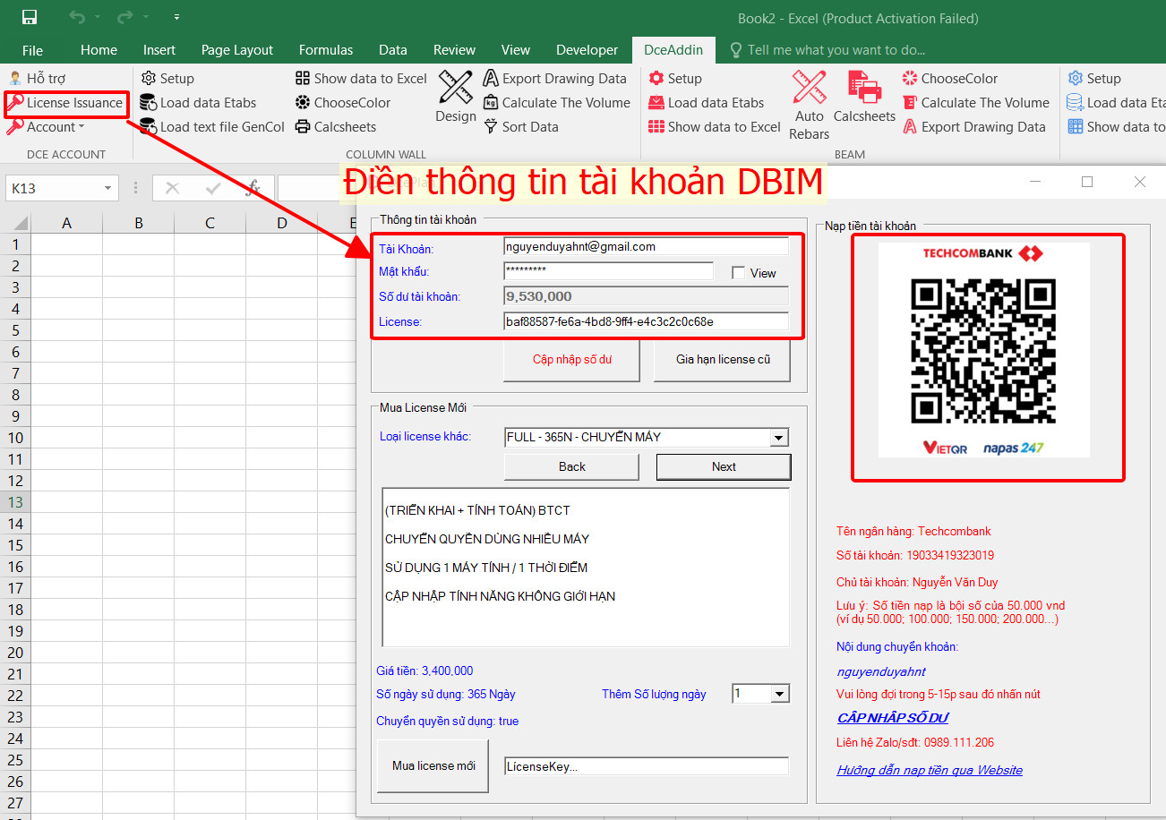Open Customize Quick Access Toolbar dropdown

coord(176,17)
